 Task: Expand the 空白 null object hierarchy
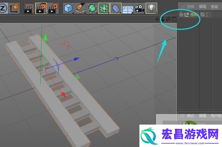[x=181, y=15]
